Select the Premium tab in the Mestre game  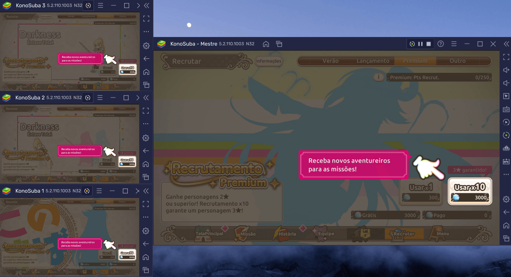415,61
